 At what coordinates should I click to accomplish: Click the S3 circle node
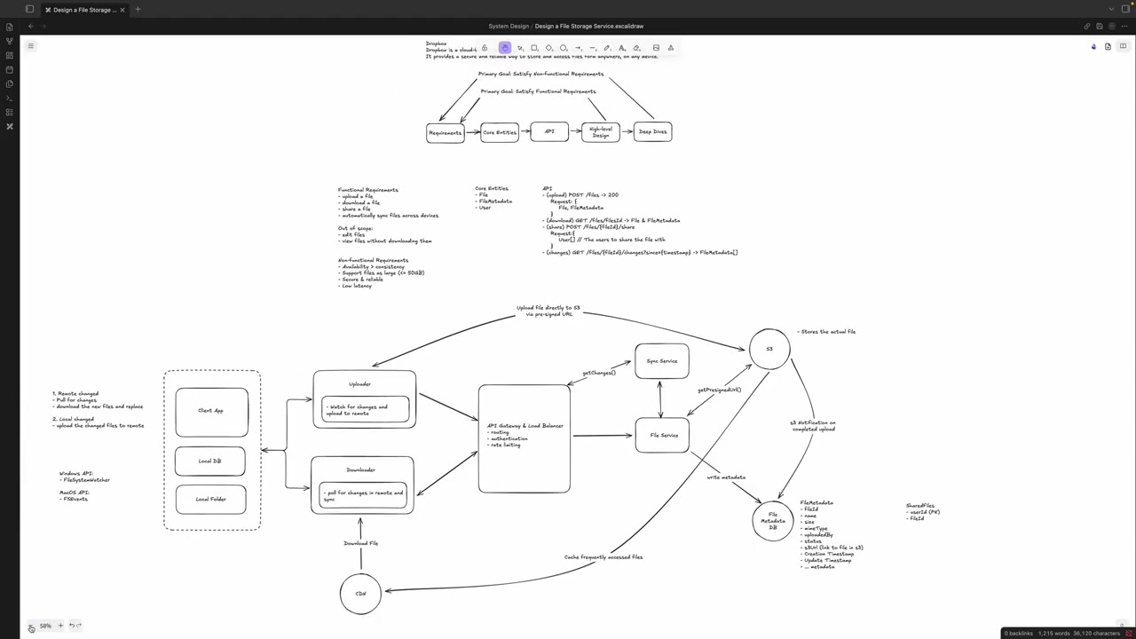coord(769,349)
